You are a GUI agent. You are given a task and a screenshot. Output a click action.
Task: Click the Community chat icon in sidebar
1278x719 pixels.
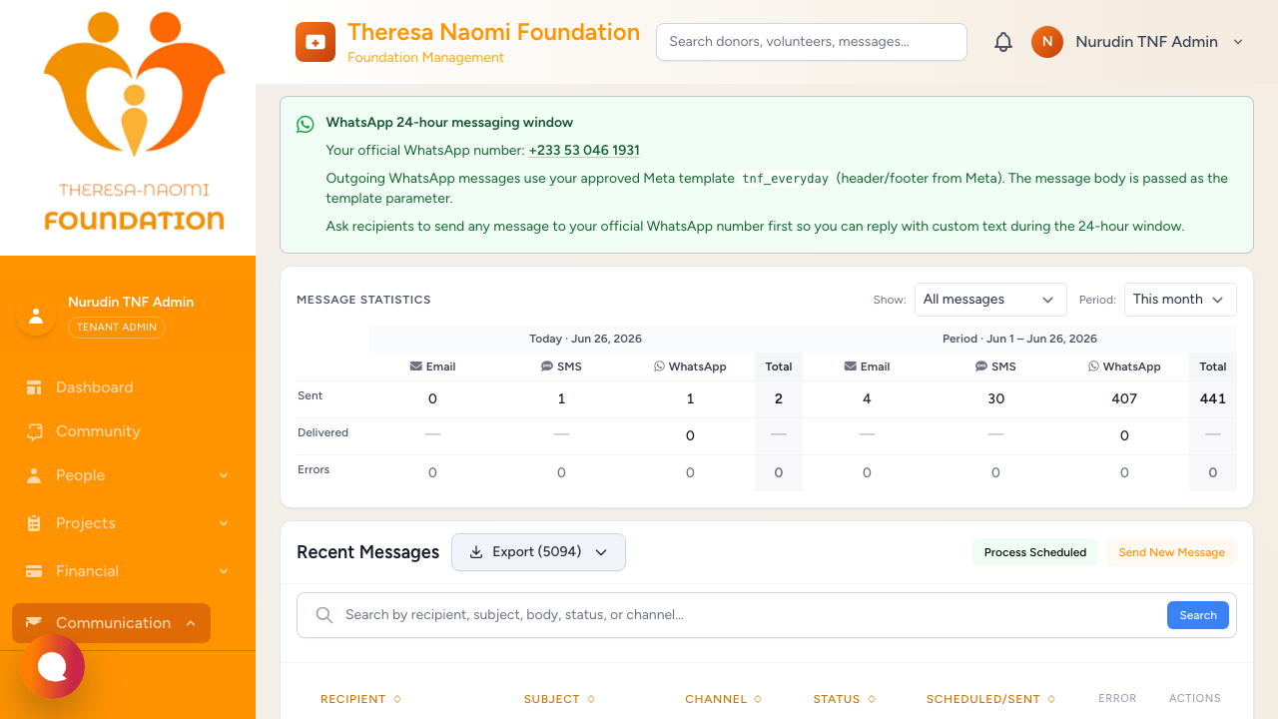(35, 431)
